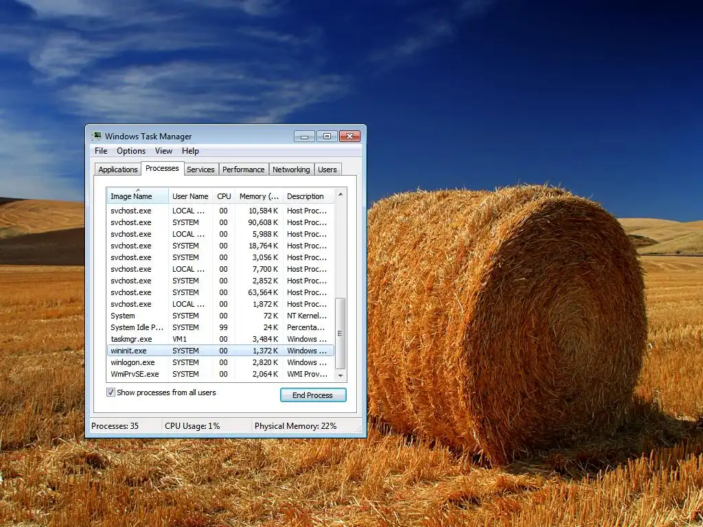Click the 99 CPU value

click(x=223, y=327)
